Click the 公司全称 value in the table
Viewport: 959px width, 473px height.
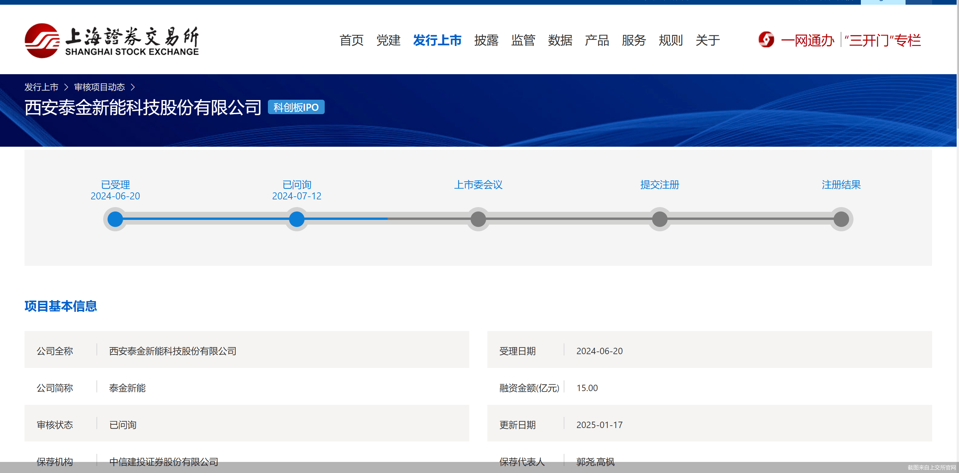173,351
